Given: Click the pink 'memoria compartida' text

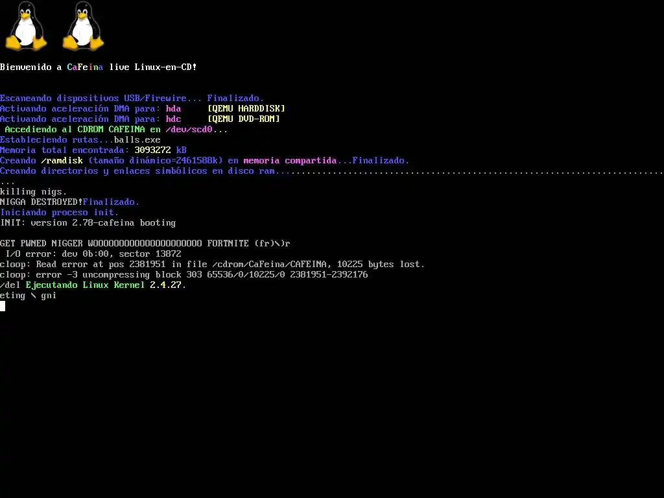Looking at the screenshot, I should [x=290, y=161].
